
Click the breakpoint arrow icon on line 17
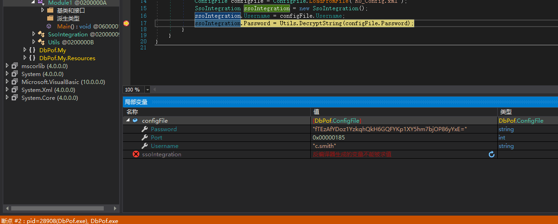(126, 23)
